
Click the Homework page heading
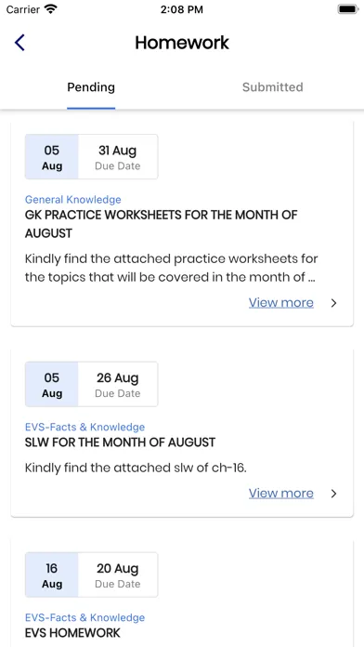click(x=182, y=43)
